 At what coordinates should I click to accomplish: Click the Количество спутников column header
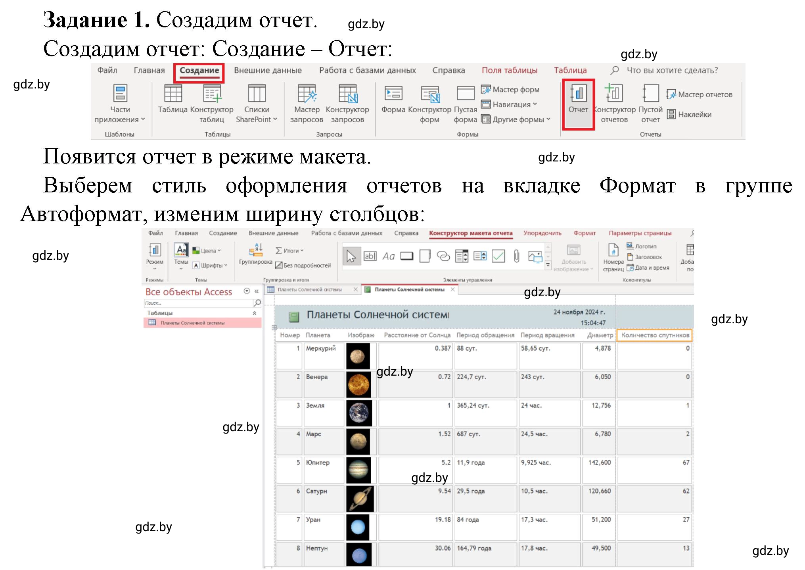[655, 335]
